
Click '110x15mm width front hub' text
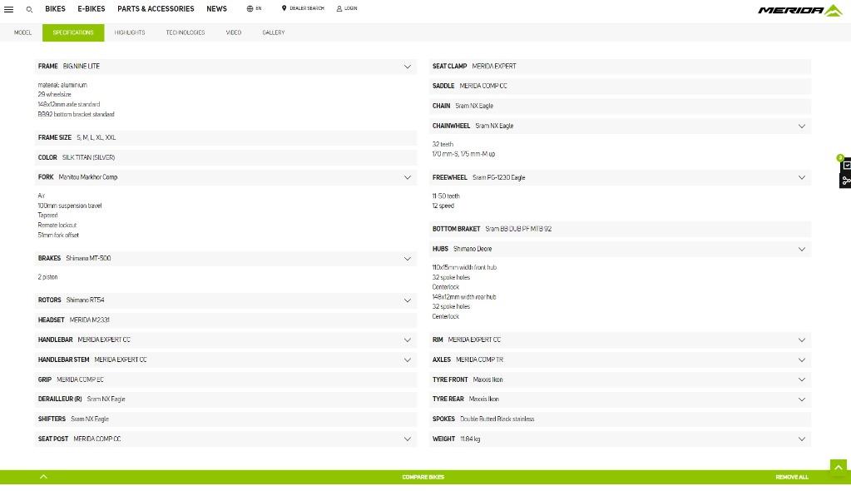coord(464,267)
